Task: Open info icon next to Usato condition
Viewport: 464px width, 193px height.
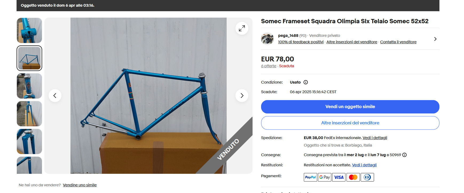Action: [x=306, y=82]
